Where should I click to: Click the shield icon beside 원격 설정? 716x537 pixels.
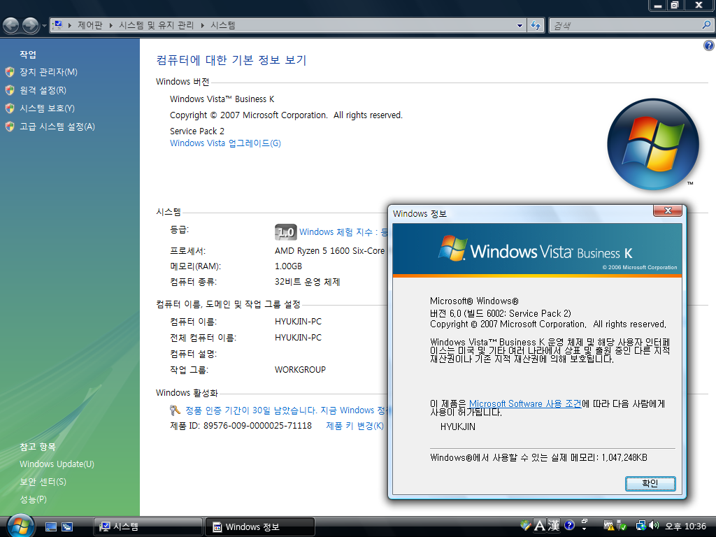(10, 90)
